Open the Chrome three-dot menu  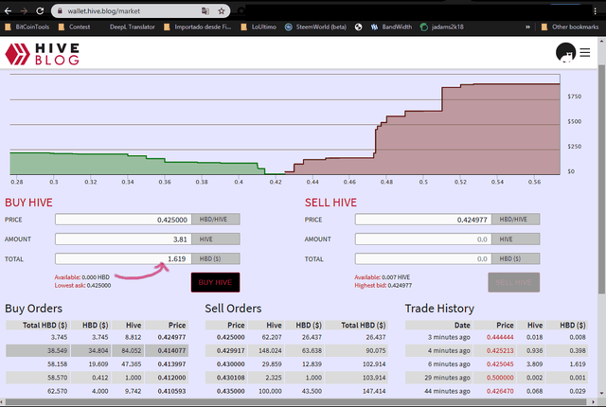click(x=596, y=11)
